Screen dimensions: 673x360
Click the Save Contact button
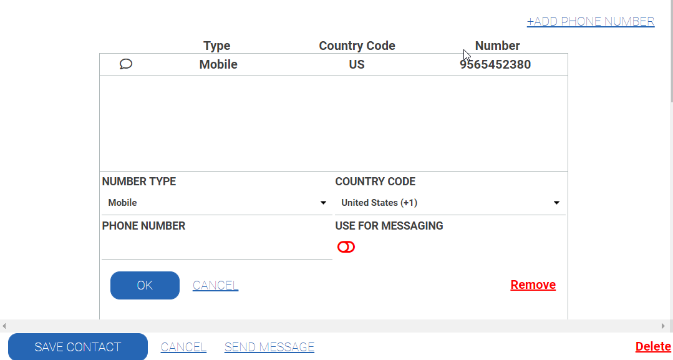click(78, 347)
